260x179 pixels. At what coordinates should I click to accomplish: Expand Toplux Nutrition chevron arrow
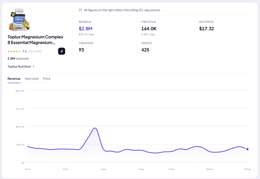pos(33,67)
